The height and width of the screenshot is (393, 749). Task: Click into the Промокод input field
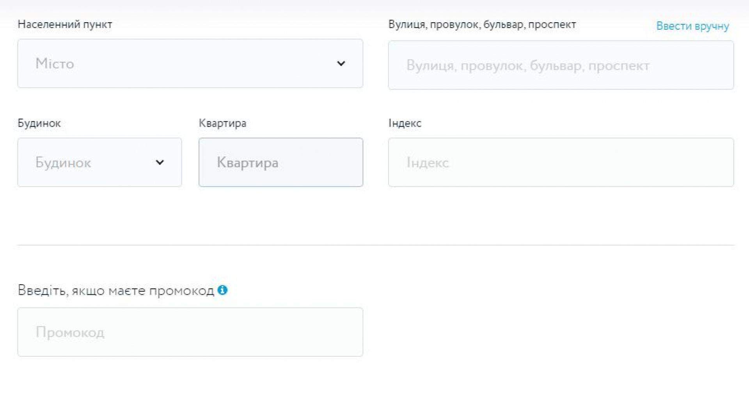190,332
